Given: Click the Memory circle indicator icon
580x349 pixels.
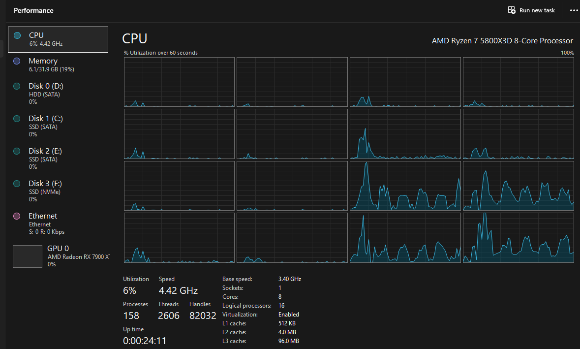Looking at the screenshot, I should (x=17, y=61).
